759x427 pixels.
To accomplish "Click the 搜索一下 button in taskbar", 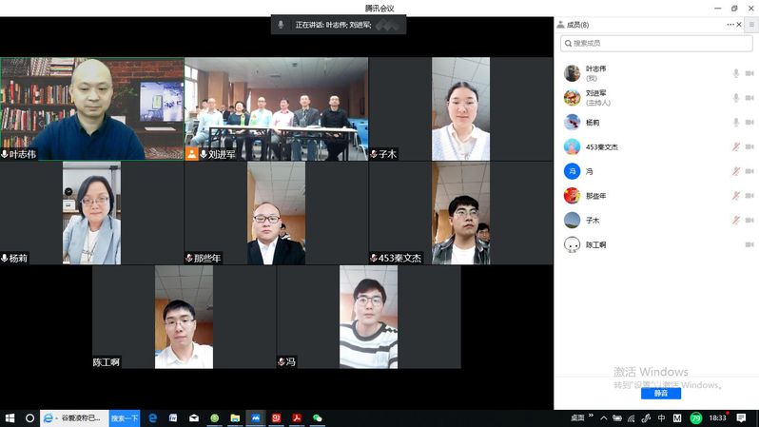I will (x=125, y=417).
